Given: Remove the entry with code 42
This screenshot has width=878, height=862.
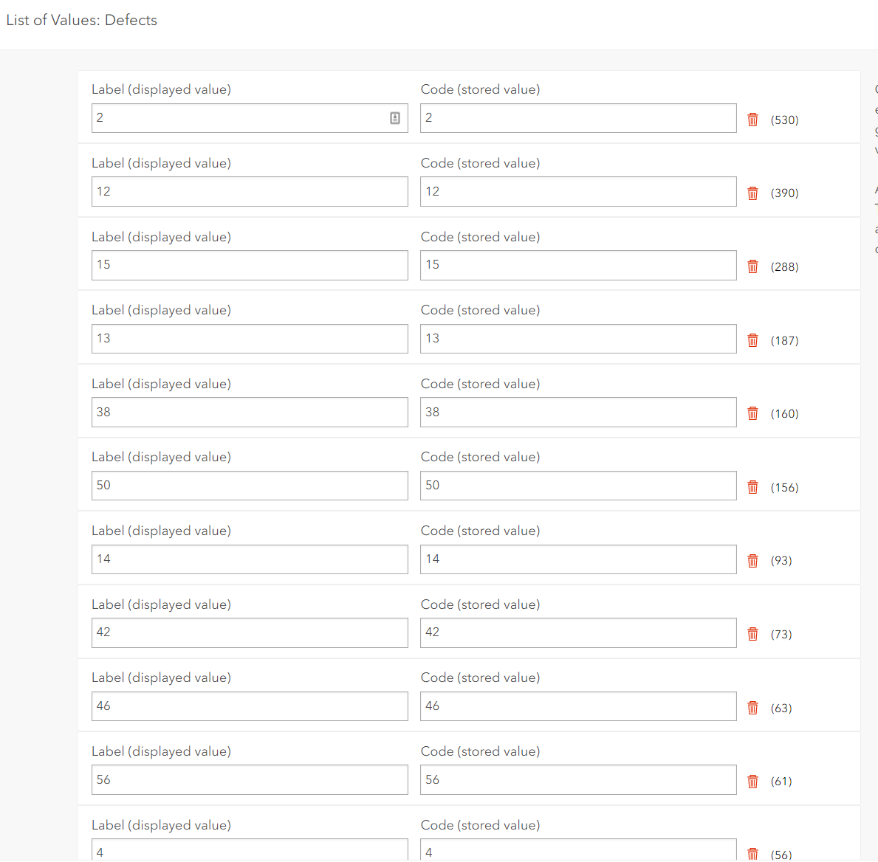Looking at the screenshot, I should 752,633.
